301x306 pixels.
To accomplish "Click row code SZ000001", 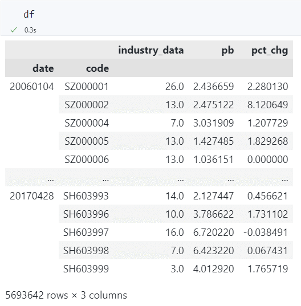I will (87, 87).
